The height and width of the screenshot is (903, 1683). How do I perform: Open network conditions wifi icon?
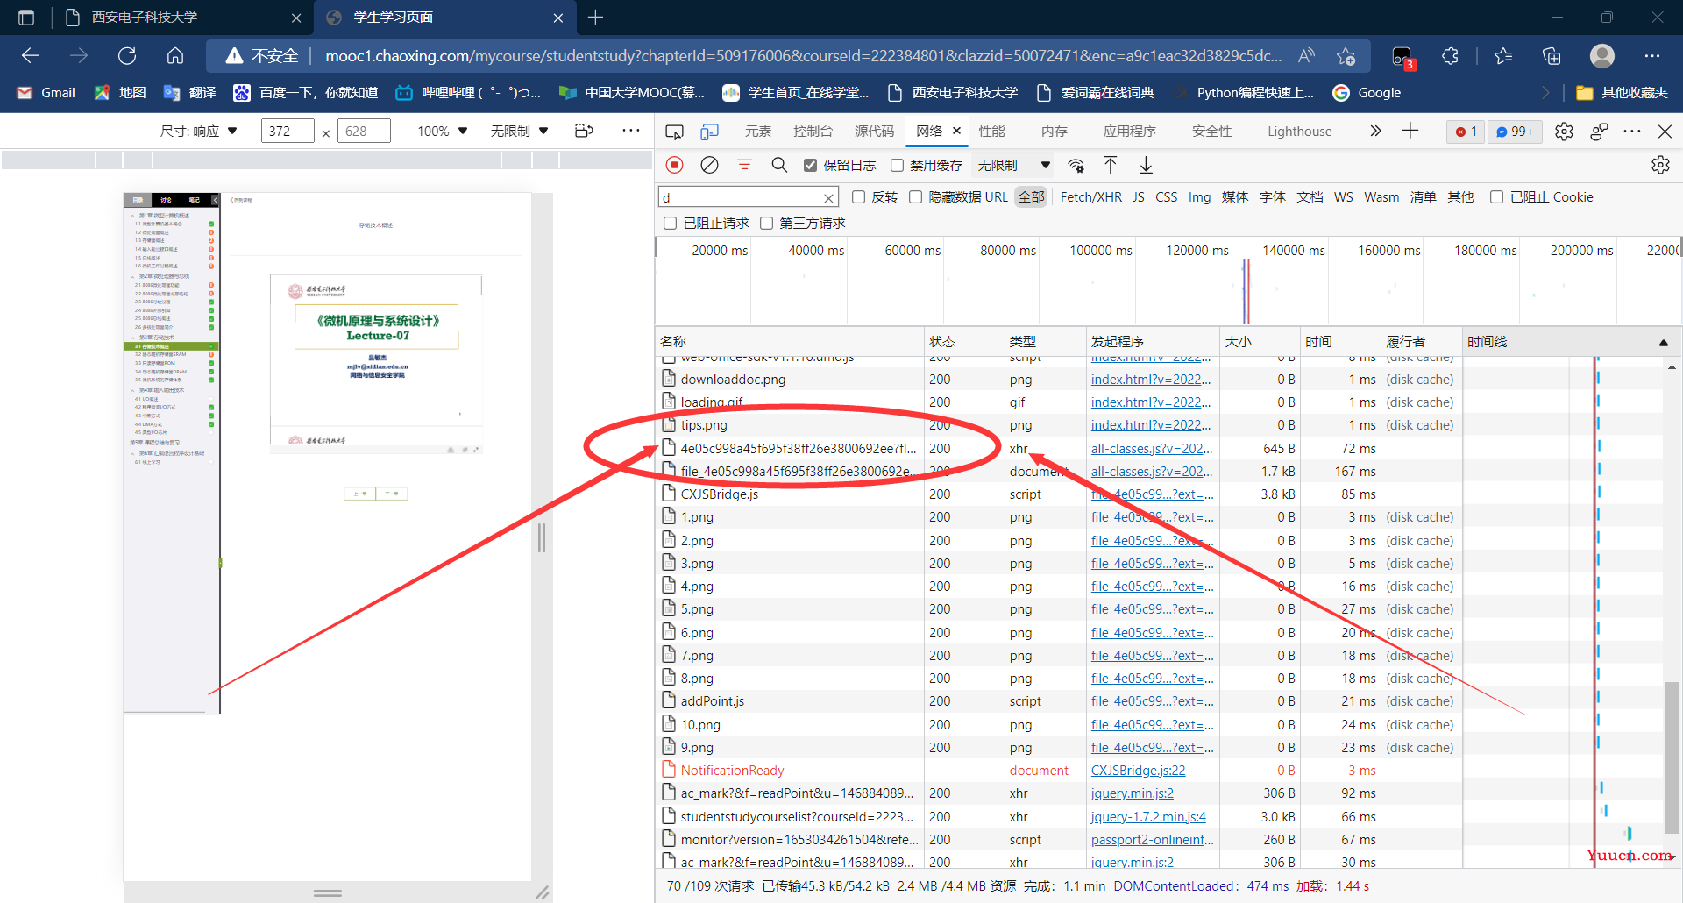pos(1076,165)
